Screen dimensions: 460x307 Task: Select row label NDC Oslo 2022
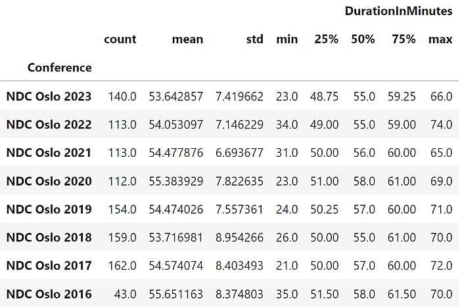49,125
